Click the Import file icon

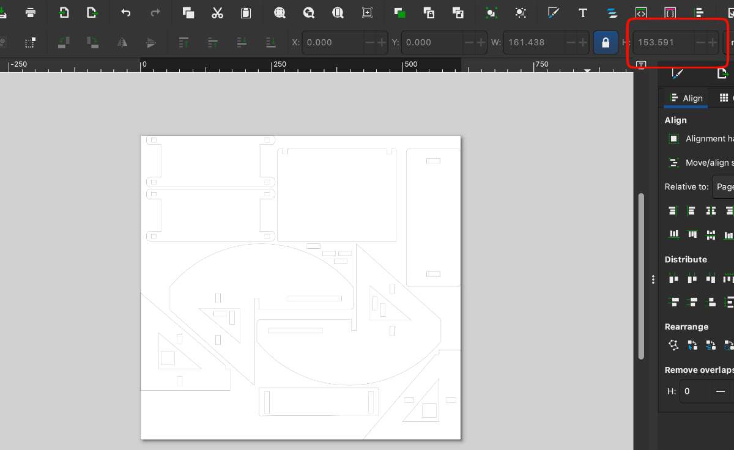[x=63, y=12]
